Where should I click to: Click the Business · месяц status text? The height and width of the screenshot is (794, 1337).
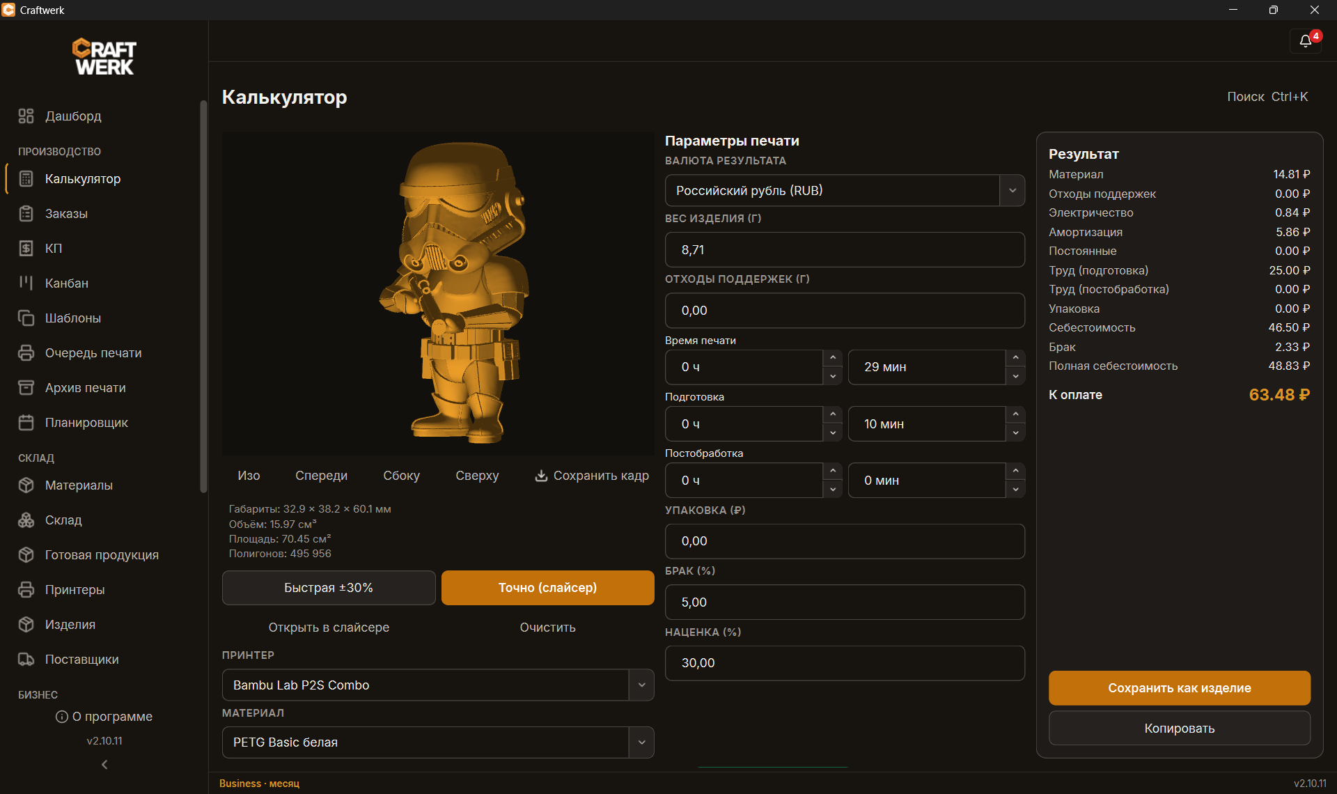pyautogui.click(x=259, y=784)
